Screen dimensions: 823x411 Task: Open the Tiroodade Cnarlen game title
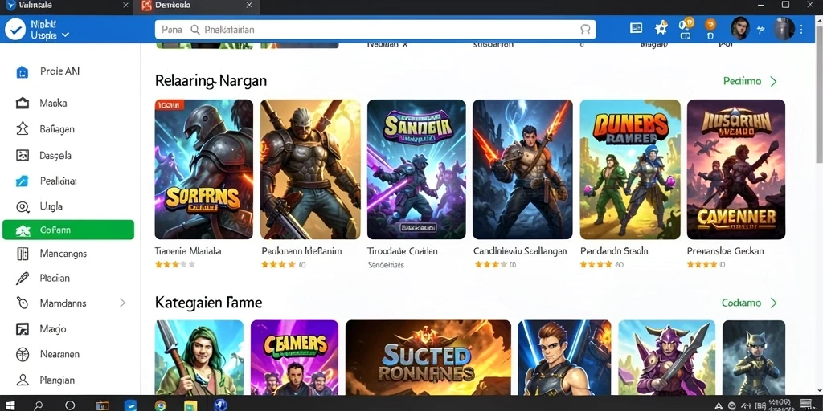tap(402, 251)
